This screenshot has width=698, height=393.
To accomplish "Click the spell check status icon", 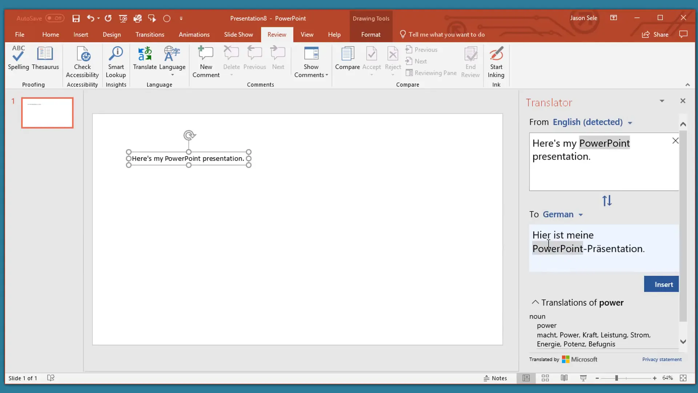I will tap(51, 378).
